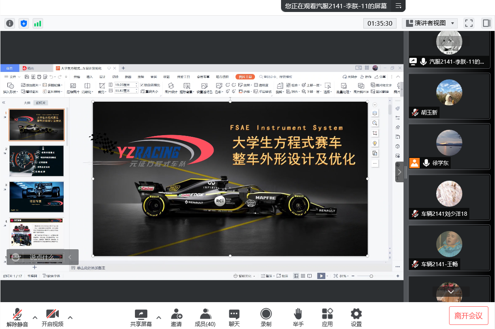This screenshot has width=495, height=329.
Task: Open the 邀请 invite panel
Action: pos(176,317)
